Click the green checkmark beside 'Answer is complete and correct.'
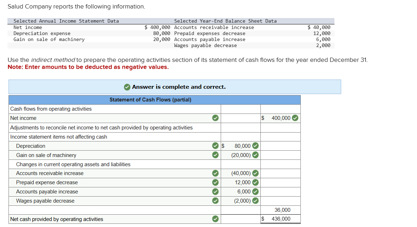 pos(127,87)
